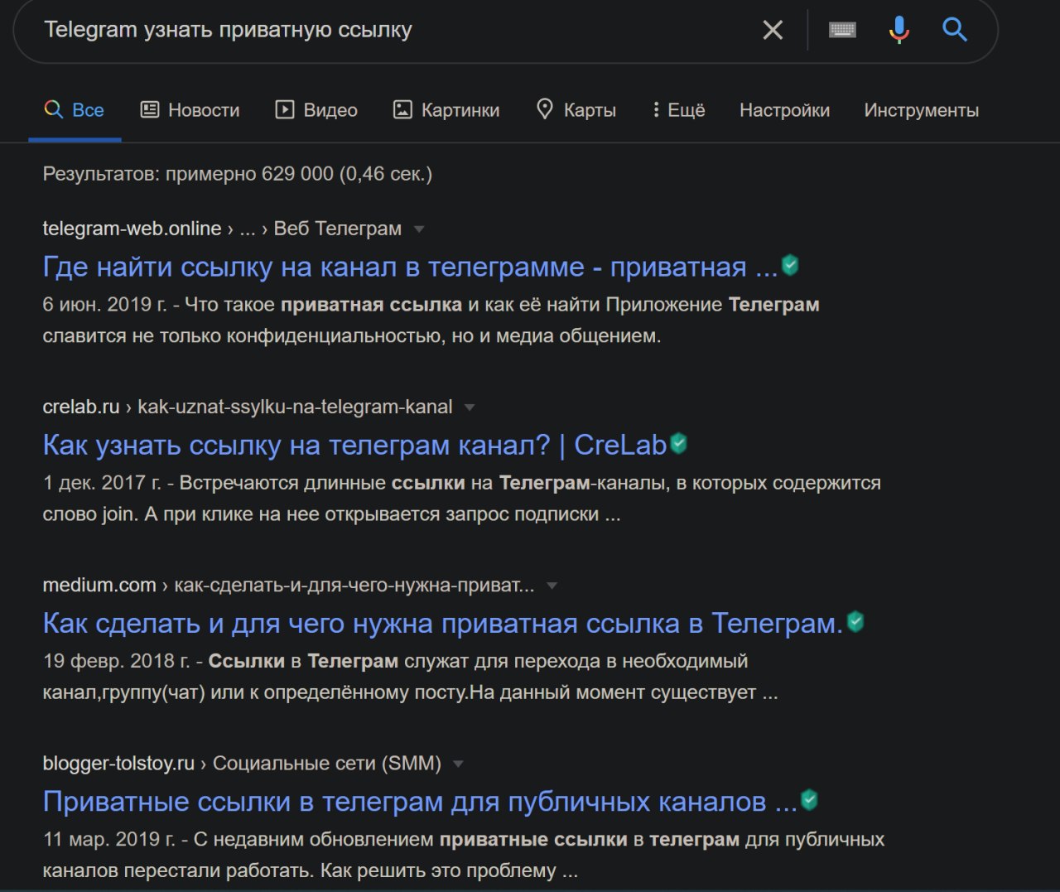Click the results count text Результатов: примерно 629 000
This screenshot has height=892, width=1060.
coord(238,174)
